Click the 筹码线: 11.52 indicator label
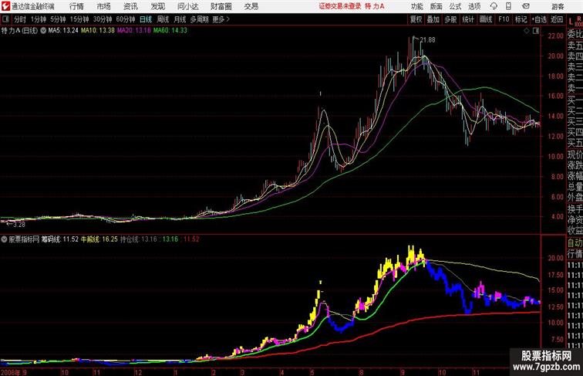583x376 pixels. coord(60,239)
